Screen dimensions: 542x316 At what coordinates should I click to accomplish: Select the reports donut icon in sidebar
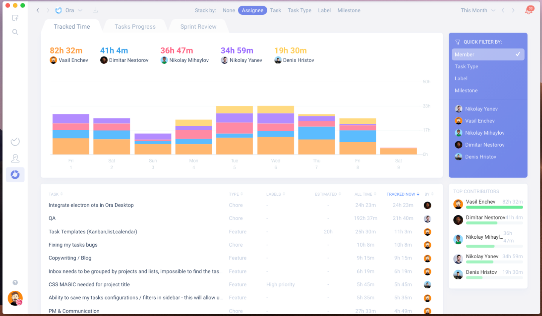[x=15, y=175]
